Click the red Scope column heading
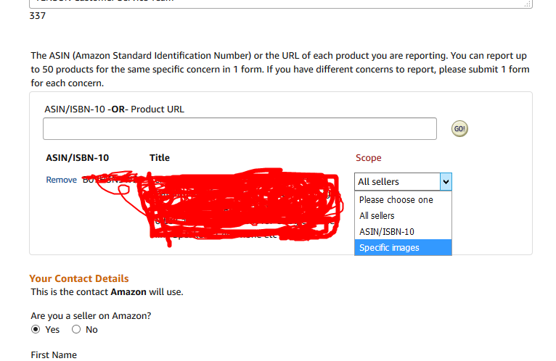The image size is (556, 361). 369,157
